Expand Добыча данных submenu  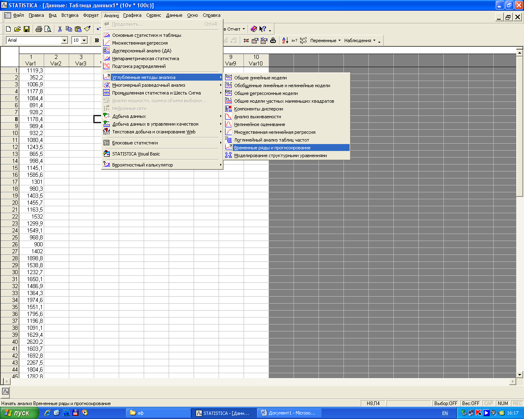[163, 116]
